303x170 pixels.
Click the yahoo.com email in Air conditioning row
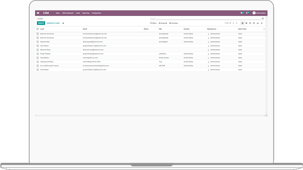[x=96, y=66]
